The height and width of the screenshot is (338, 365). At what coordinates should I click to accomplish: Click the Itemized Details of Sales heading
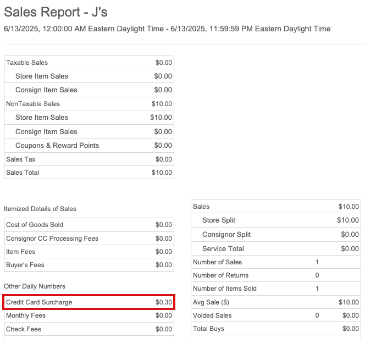[x=40, y=209]
